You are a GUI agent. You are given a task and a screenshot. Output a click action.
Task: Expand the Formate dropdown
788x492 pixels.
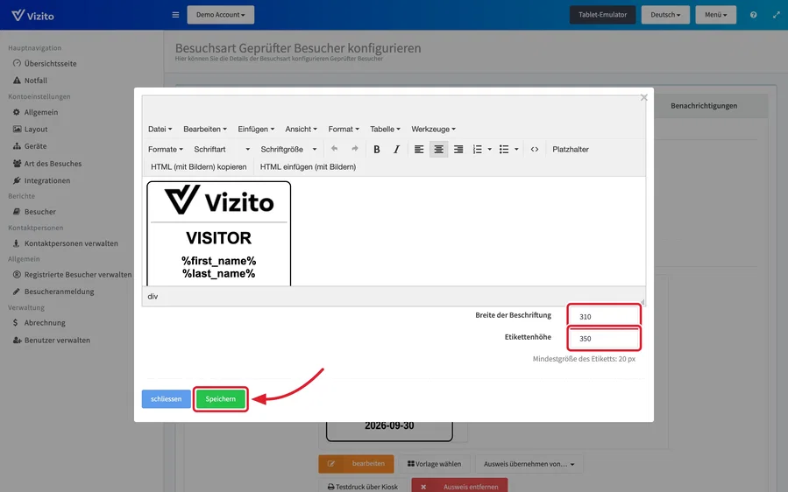[x=166, y=149]
